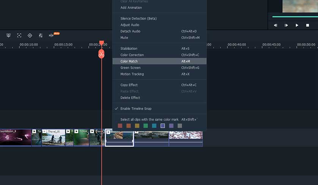Click the 00:00:40:00 ruler mark

pos(237,45)
